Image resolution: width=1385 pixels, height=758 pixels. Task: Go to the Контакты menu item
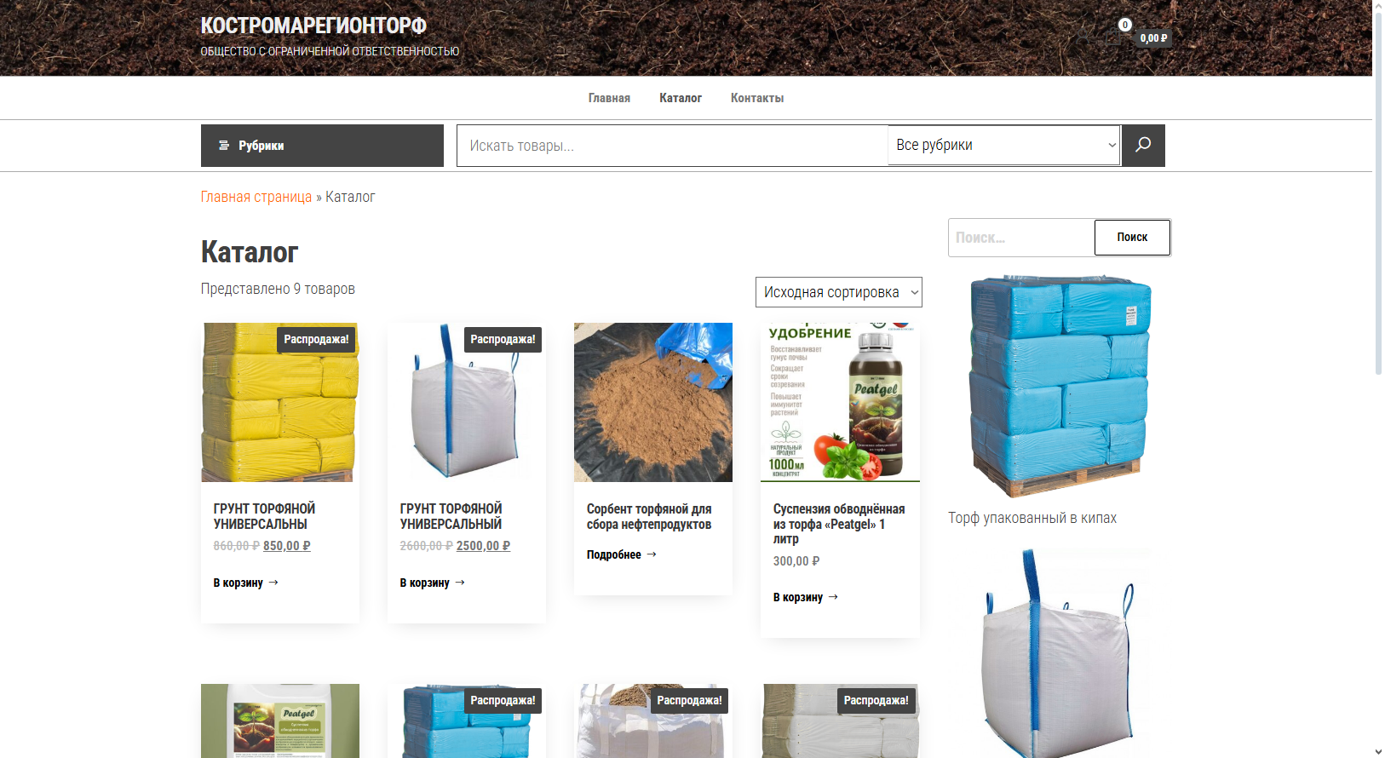757,98
